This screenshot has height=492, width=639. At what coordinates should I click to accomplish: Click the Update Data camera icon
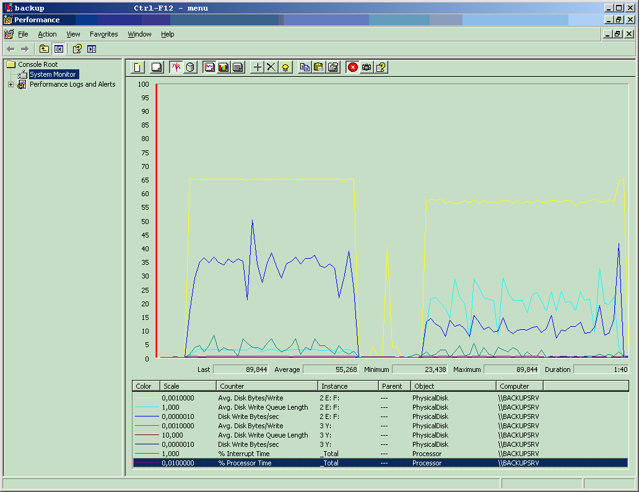367,67
